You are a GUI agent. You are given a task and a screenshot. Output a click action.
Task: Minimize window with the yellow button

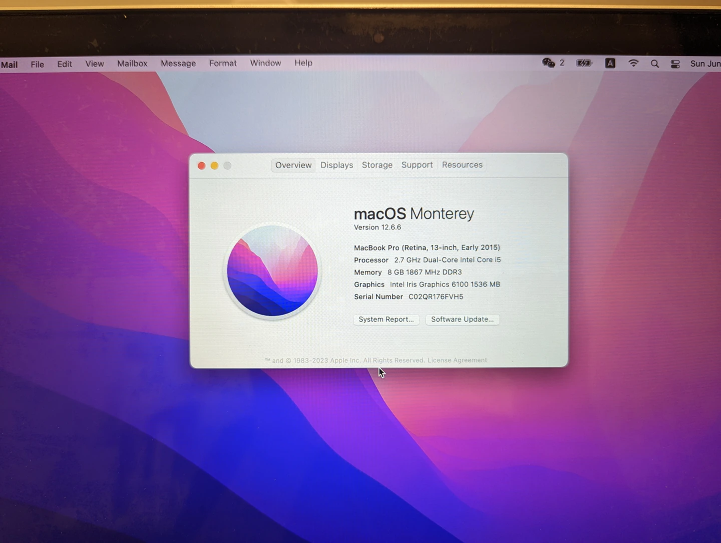[214, 166]
